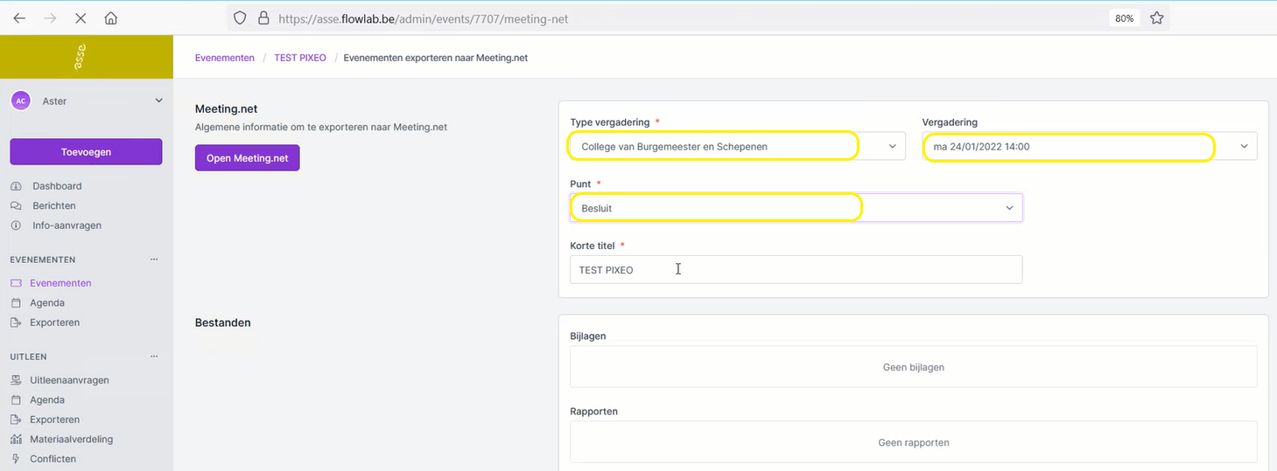The height and width of the screenshot is (471, 1277).
Task: Go to TEST PIXEO breadcrumb link
Action: 299,58
